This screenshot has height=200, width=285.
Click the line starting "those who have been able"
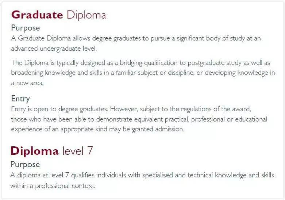pos(139,119)
